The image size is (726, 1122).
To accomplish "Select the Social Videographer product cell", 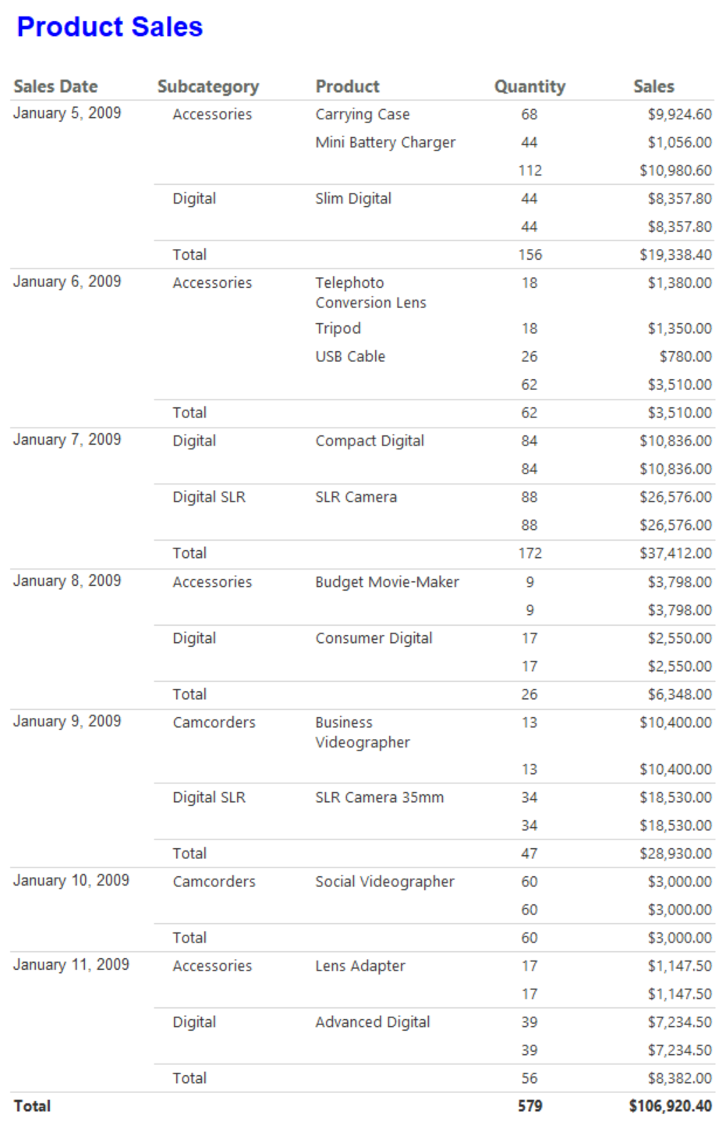I will click(384, 882).
